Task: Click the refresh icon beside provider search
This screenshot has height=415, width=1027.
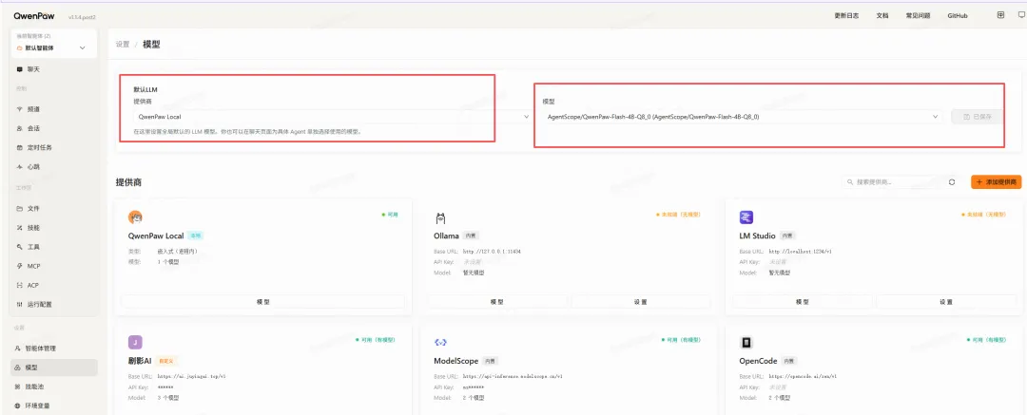Action: 952,182
